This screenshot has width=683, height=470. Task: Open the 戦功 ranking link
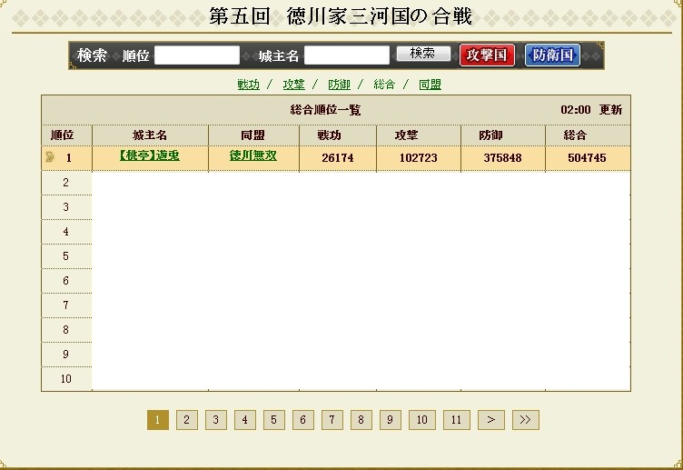tap(248, 85)
